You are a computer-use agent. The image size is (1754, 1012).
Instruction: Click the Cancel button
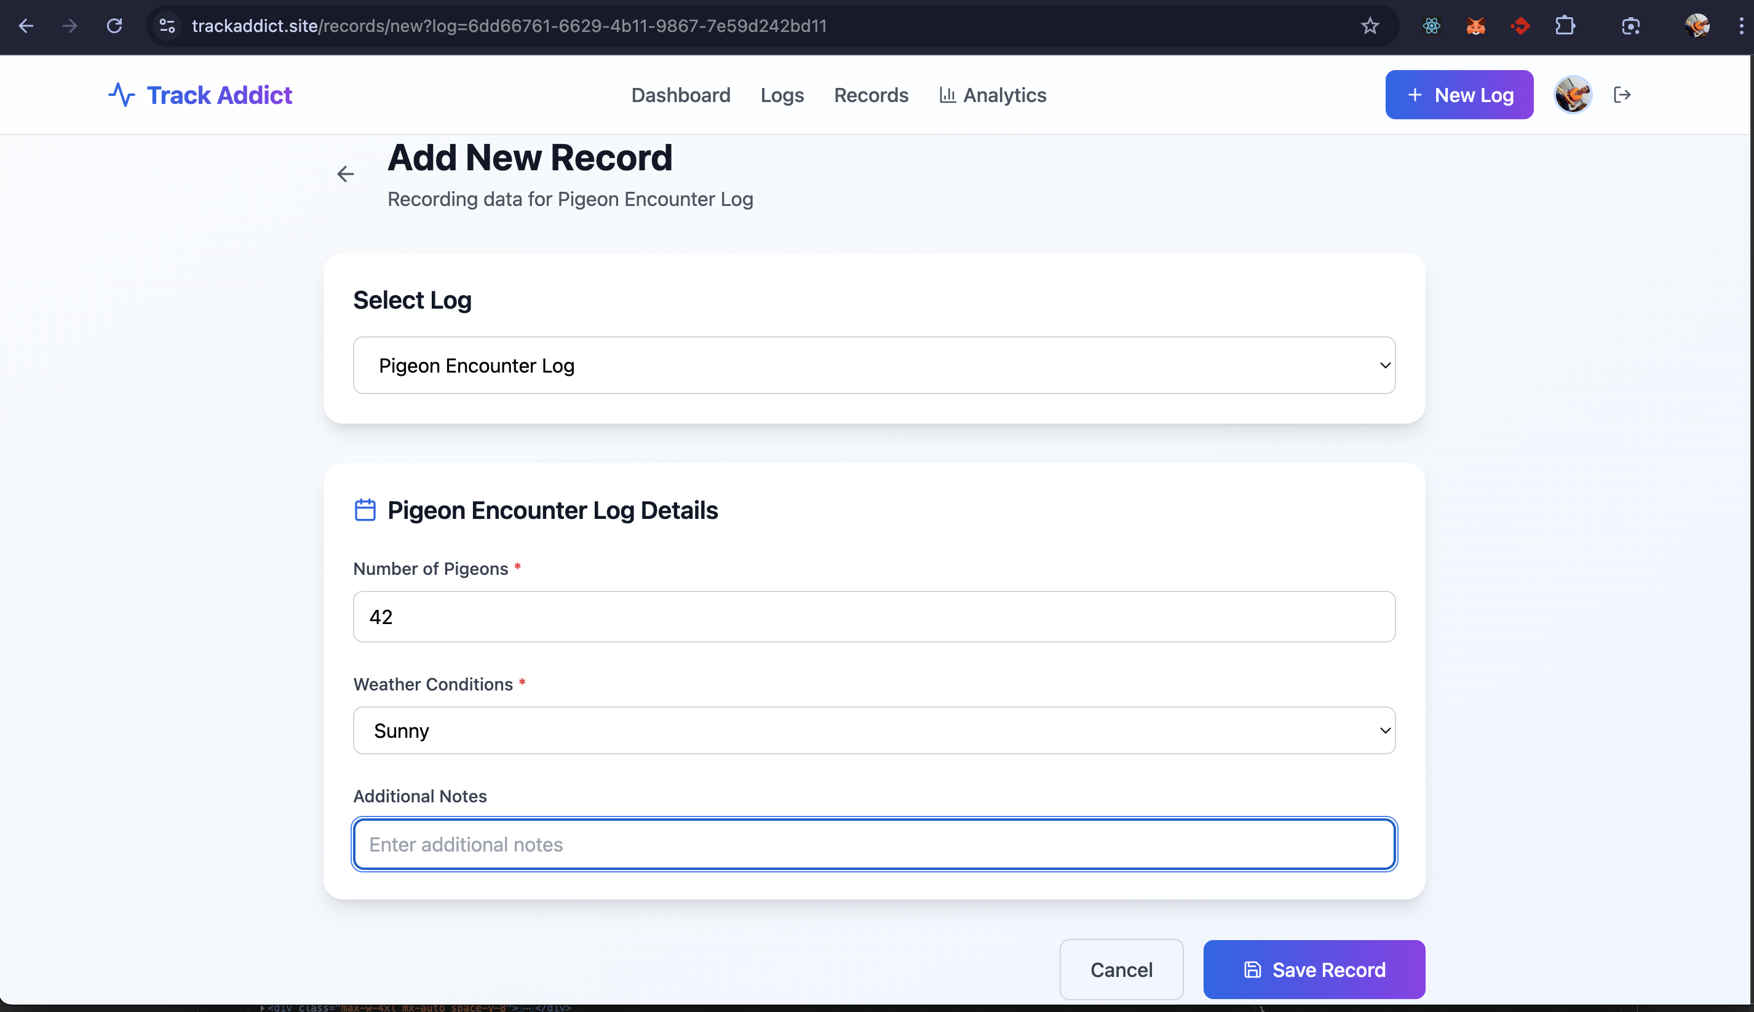1121,970
